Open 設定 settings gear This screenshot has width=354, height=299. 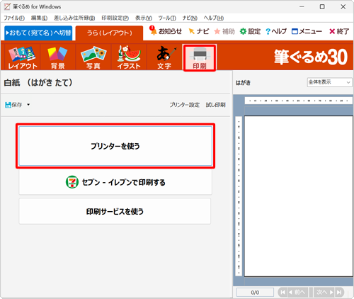[250, 31]
